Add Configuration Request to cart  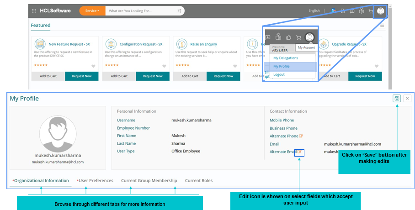119,76
